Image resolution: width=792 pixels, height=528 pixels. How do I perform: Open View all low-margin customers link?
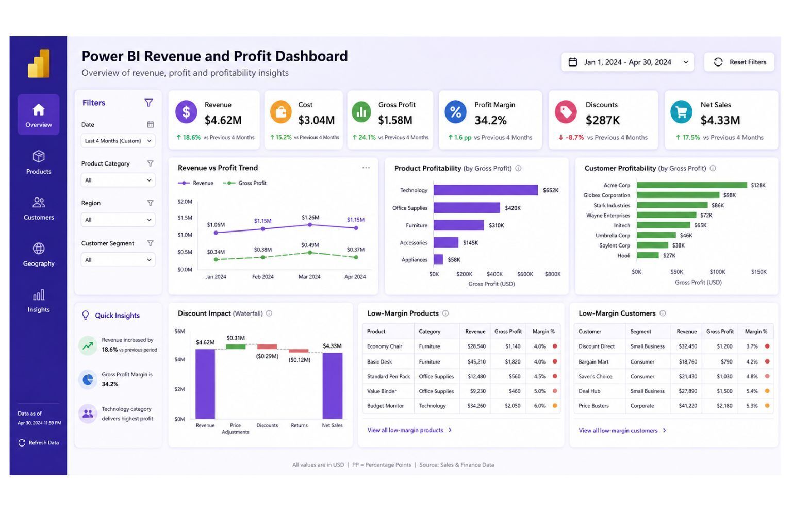622,431
